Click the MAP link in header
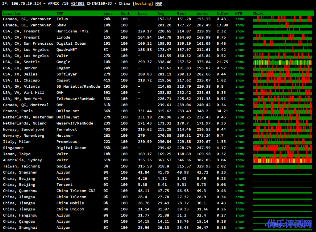316x232 pixels. (159, 4)
